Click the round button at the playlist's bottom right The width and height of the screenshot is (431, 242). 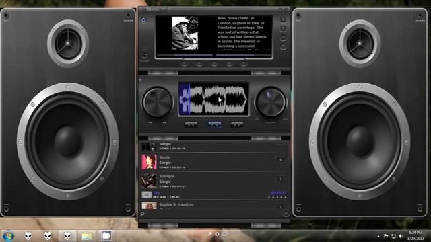tap(286, 214)
